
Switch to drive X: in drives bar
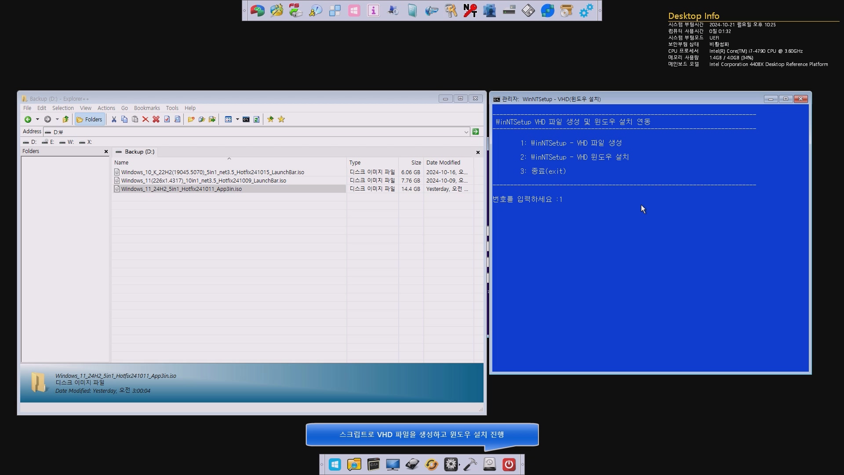[x=86, y=142]
